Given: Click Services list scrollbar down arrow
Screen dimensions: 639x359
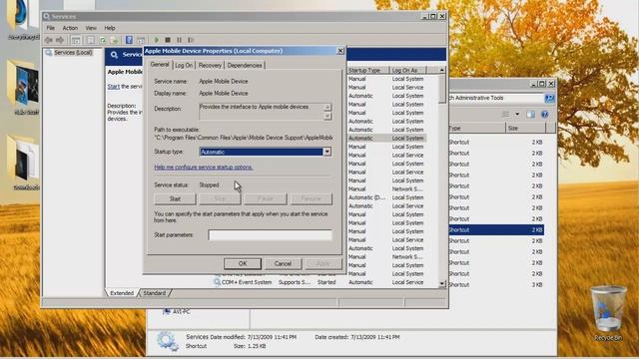Looking at the screenshot, I should [441, 283].
